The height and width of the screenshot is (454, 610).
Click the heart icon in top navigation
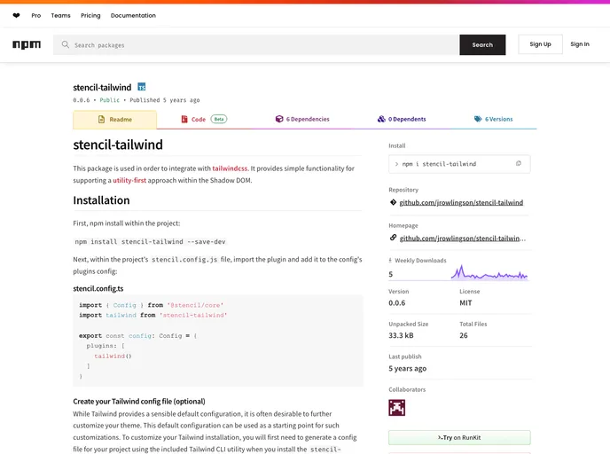point(16,16)
